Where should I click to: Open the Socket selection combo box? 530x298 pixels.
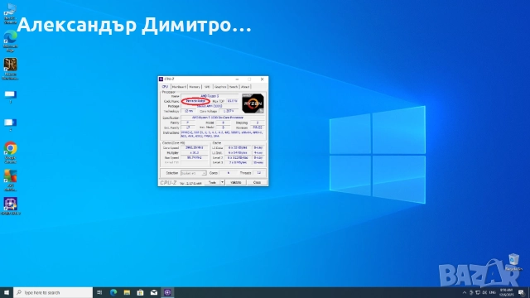(193, 173)
